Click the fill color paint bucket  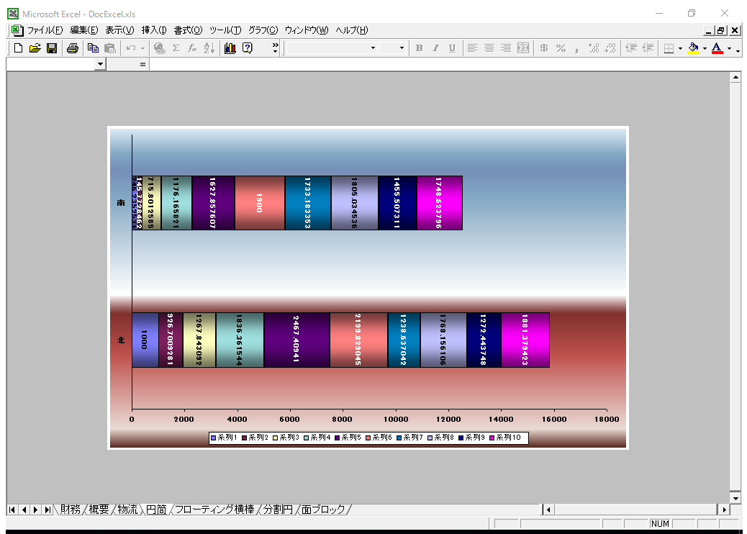[693, 48]
